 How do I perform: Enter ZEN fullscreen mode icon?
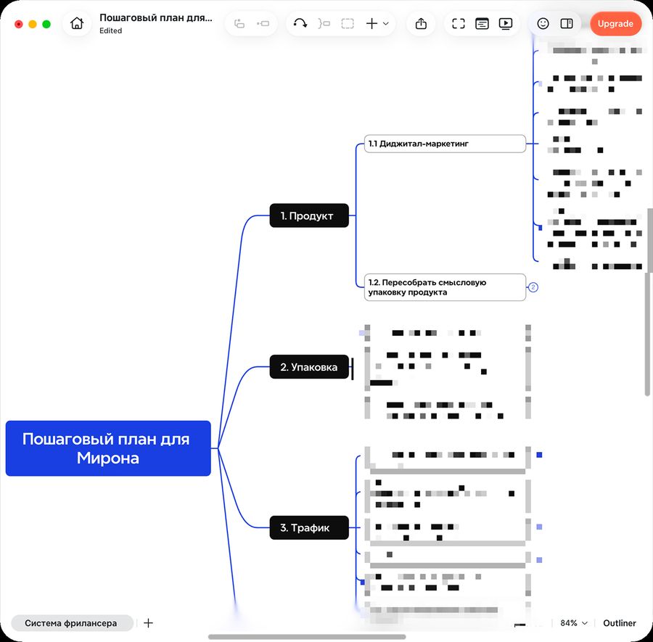click(x=458, y=24)
